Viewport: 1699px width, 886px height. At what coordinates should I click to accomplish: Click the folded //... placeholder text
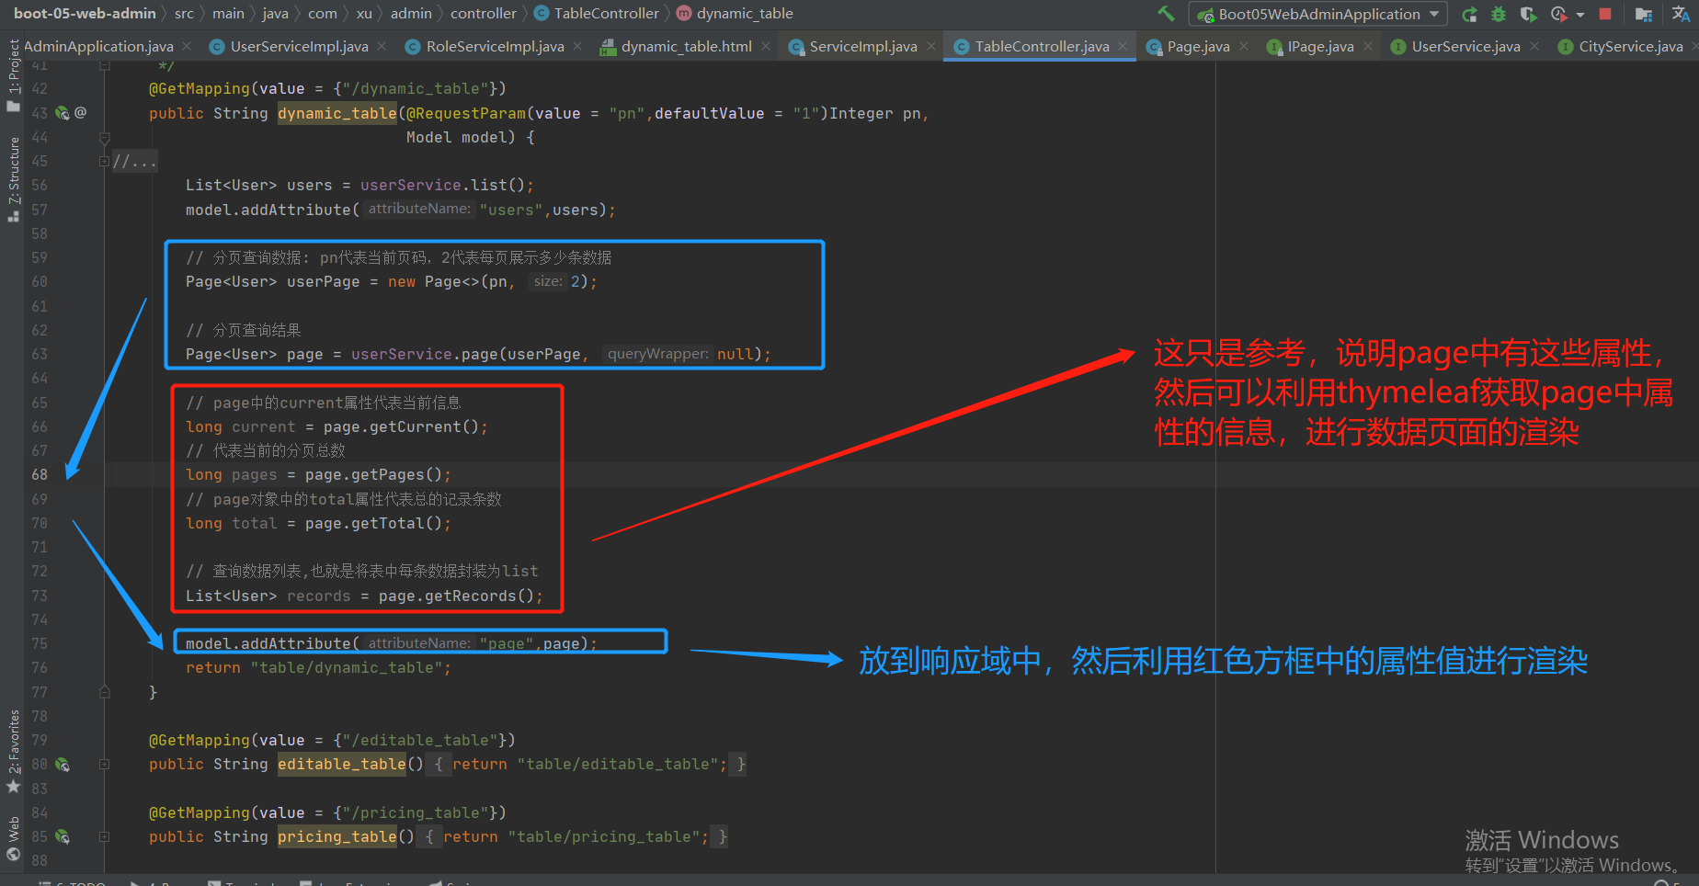click(135, 161)
